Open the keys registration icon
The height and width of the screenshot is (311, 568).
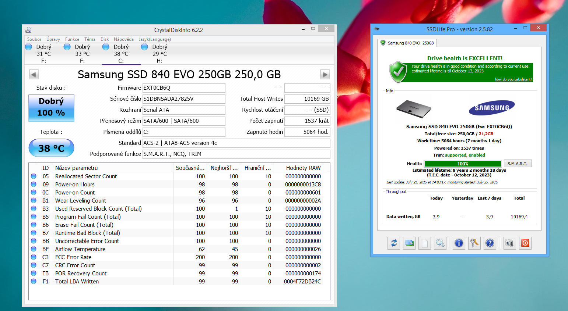[x=474, y=243]
